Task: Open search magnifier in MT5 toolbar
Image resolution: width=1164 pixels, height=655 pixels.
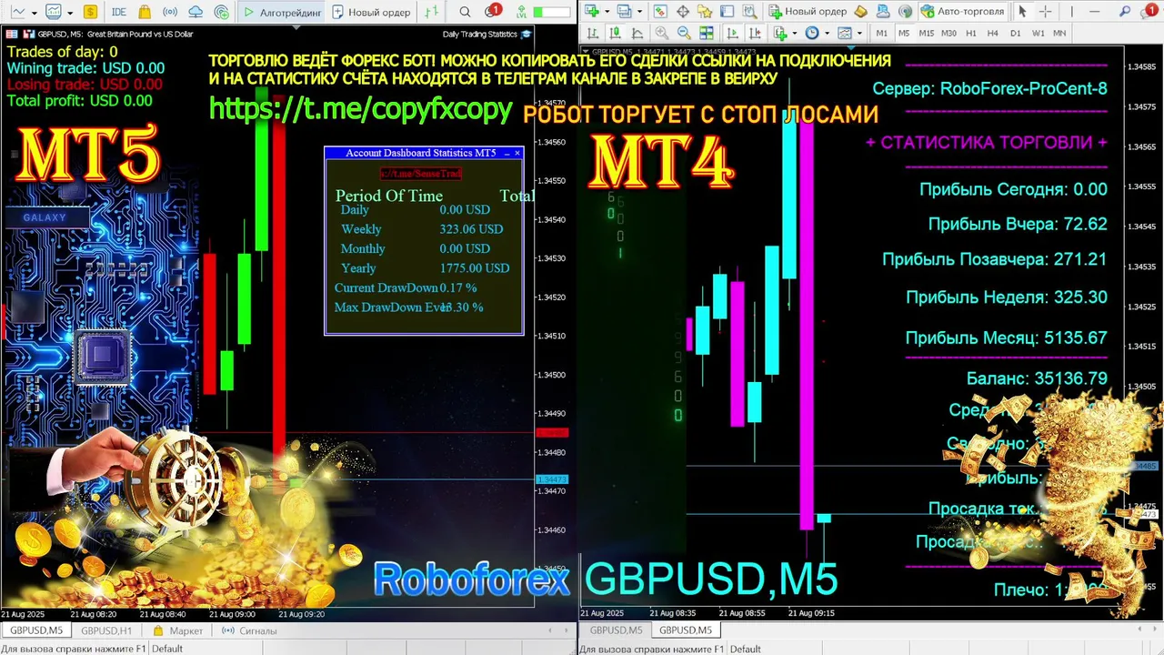Action: pos(465,12)
